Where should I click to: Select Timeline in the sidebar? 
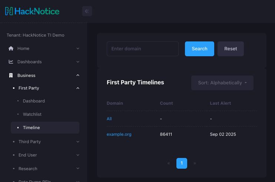coord(31,128)
